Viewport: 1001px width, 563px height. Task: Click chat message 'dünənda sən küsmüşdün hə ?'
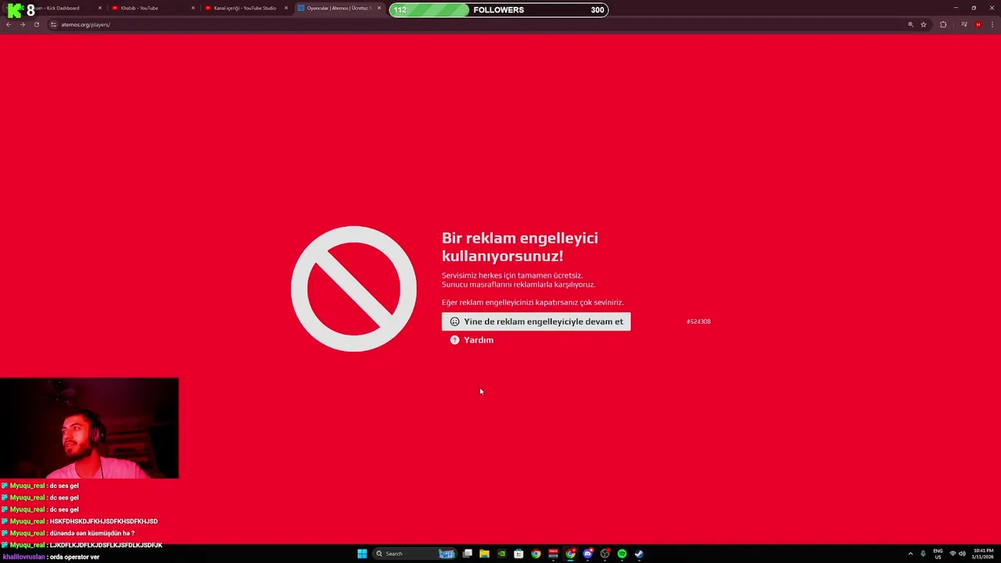(92, 533)
